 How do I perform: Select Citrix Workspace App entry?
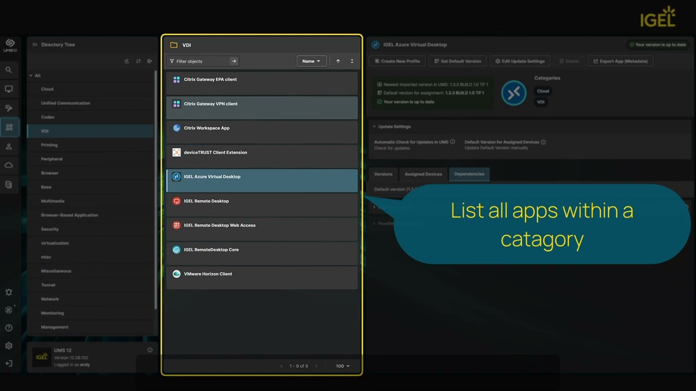pos(262,132)
